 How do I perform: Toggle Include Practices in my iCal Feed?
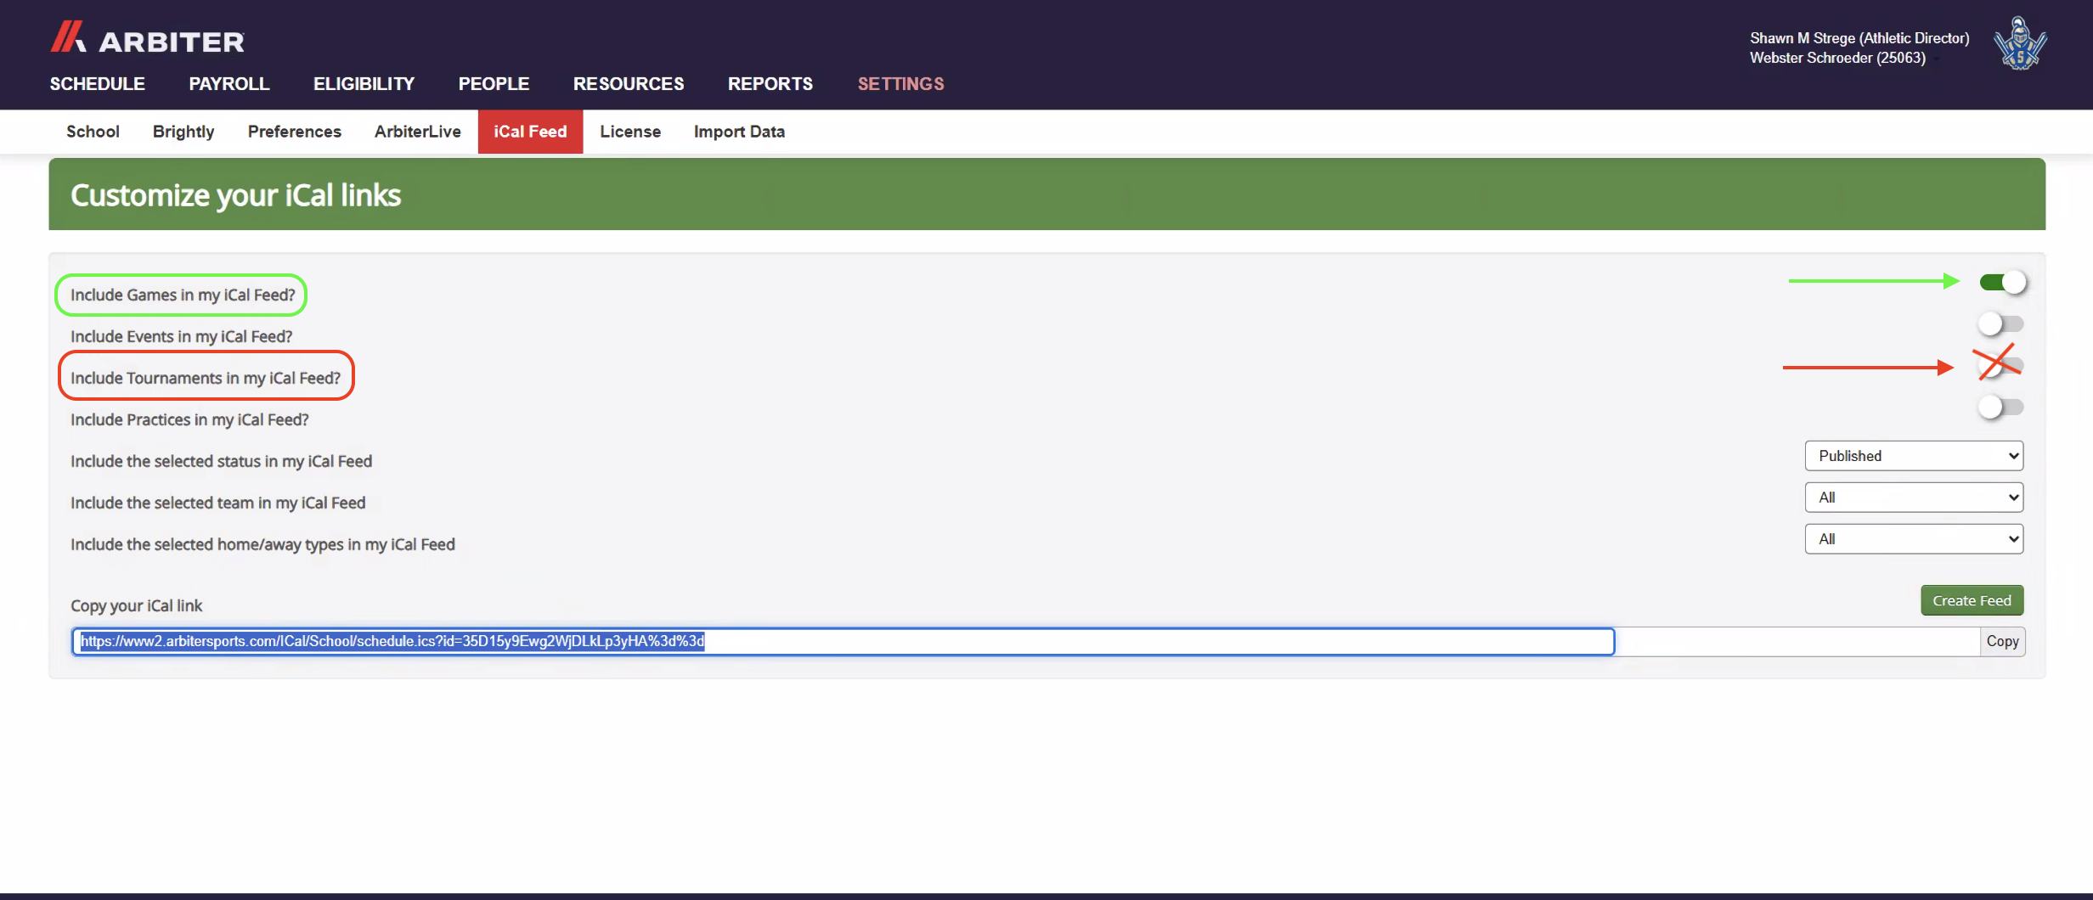[2000, 407]
